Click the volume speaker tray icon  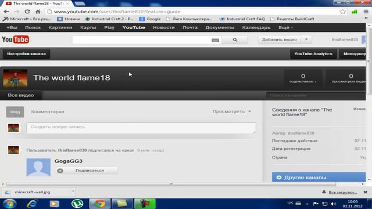(x=333, y=204)
